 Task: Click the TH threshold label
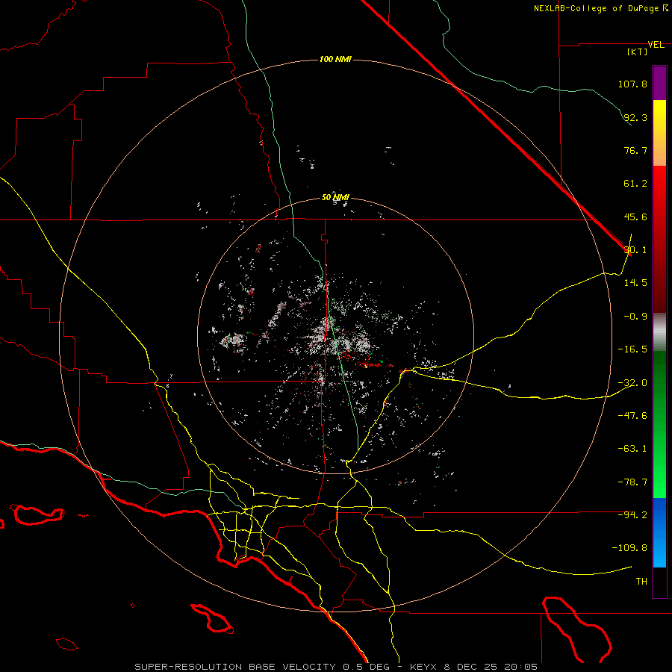(x=641, y=582)
